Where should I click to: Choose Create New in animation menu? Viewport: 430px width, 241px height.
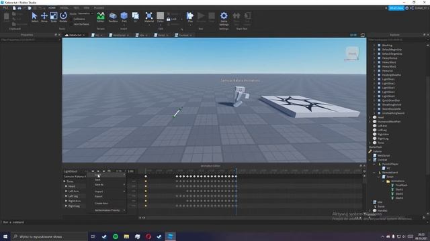click(101, 203)
